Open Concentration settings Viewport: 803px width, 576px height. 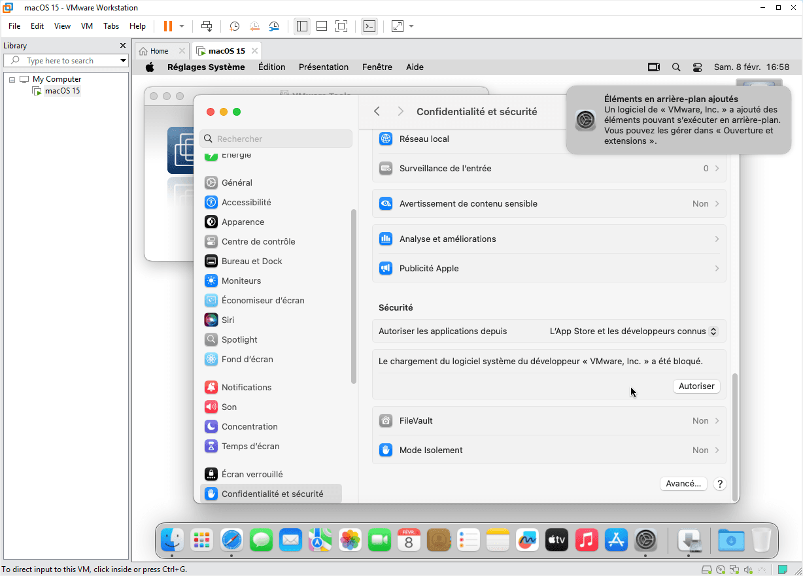(x=271, y=426)
